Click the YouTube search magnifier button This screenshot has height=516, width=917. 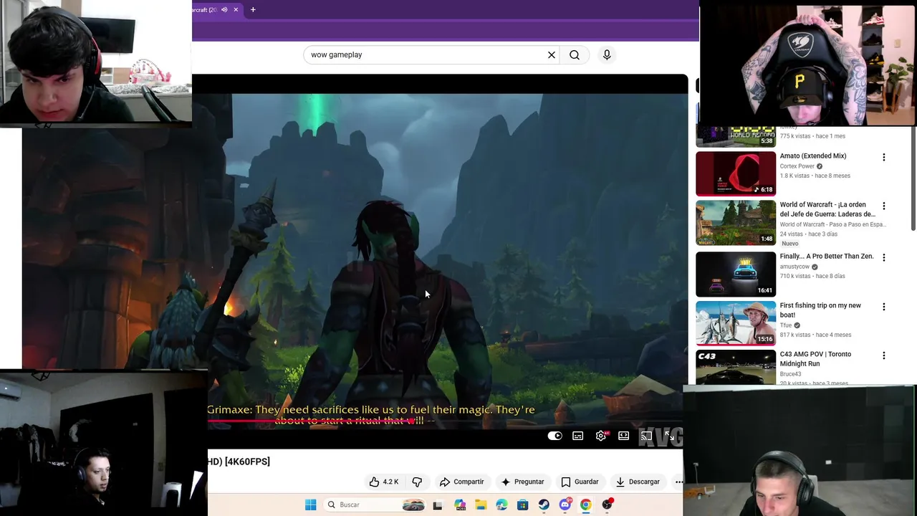575,54
